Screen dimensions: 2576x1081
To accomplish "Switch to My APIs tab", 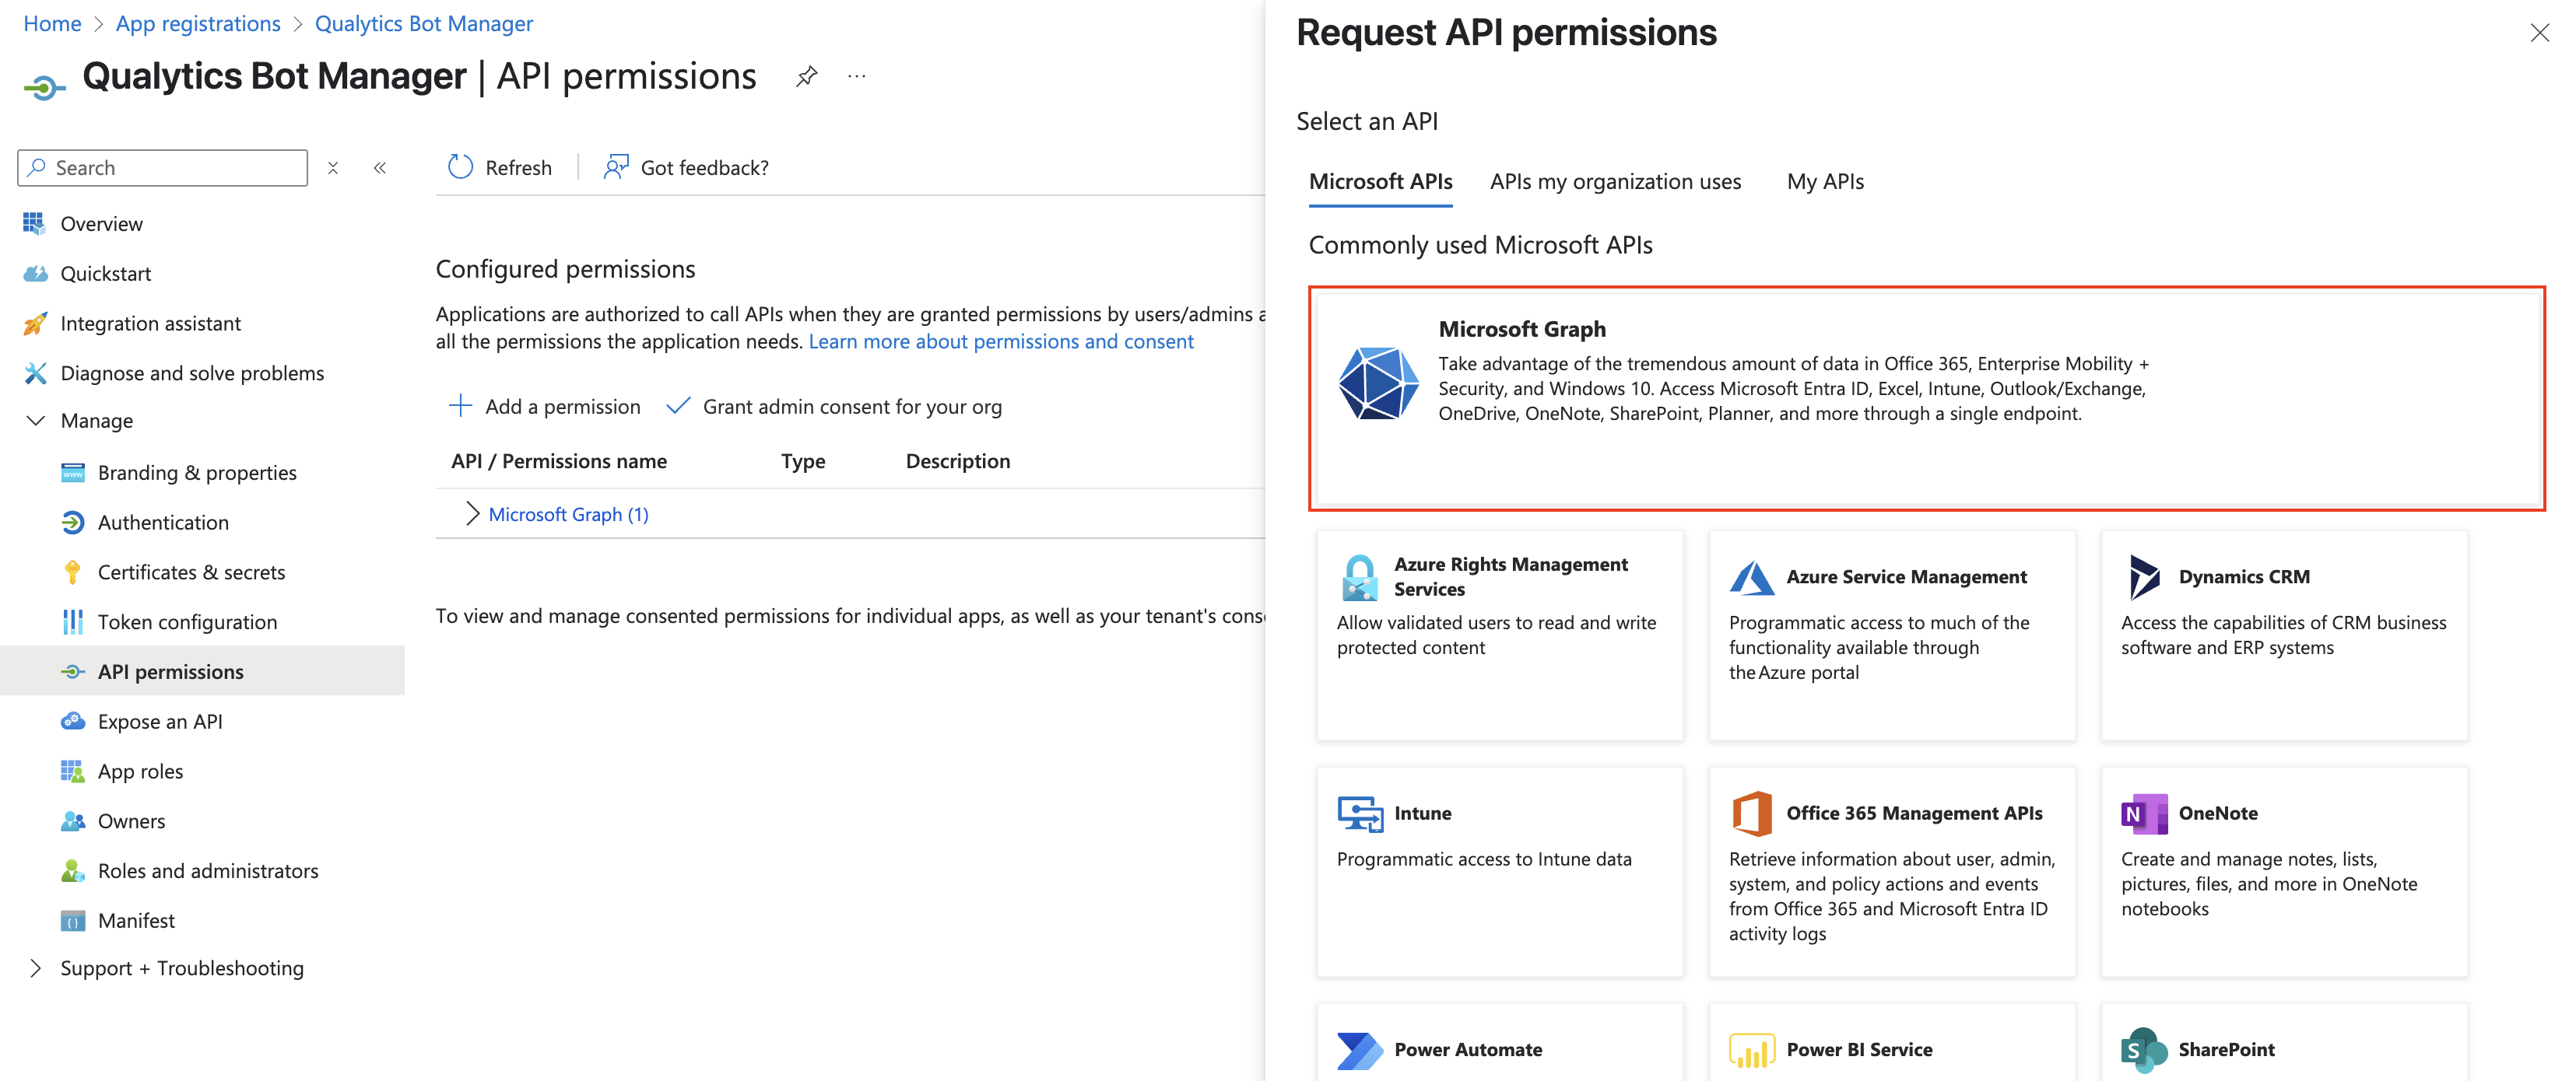I will click(1825, 182).
